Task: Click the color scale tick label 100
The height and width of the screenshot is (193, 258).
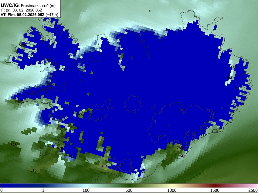Action: point(86,190)
